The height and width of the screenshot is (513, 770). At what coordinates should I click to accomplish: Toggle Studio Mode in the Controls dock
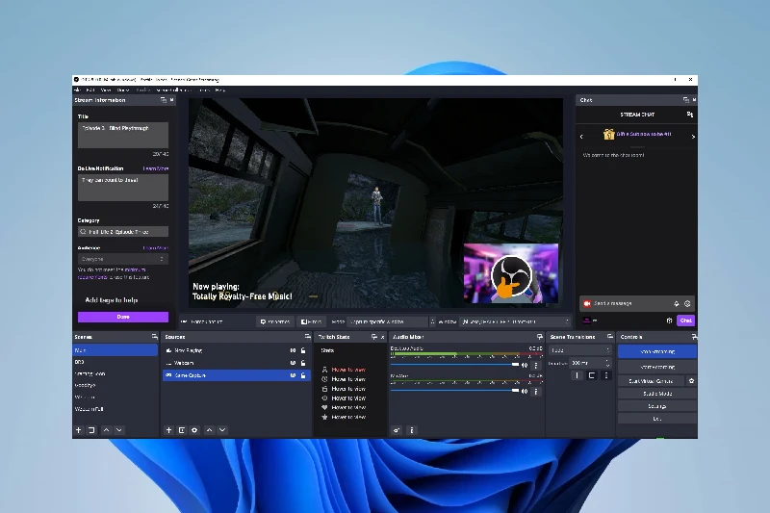[x=657, y=394]
